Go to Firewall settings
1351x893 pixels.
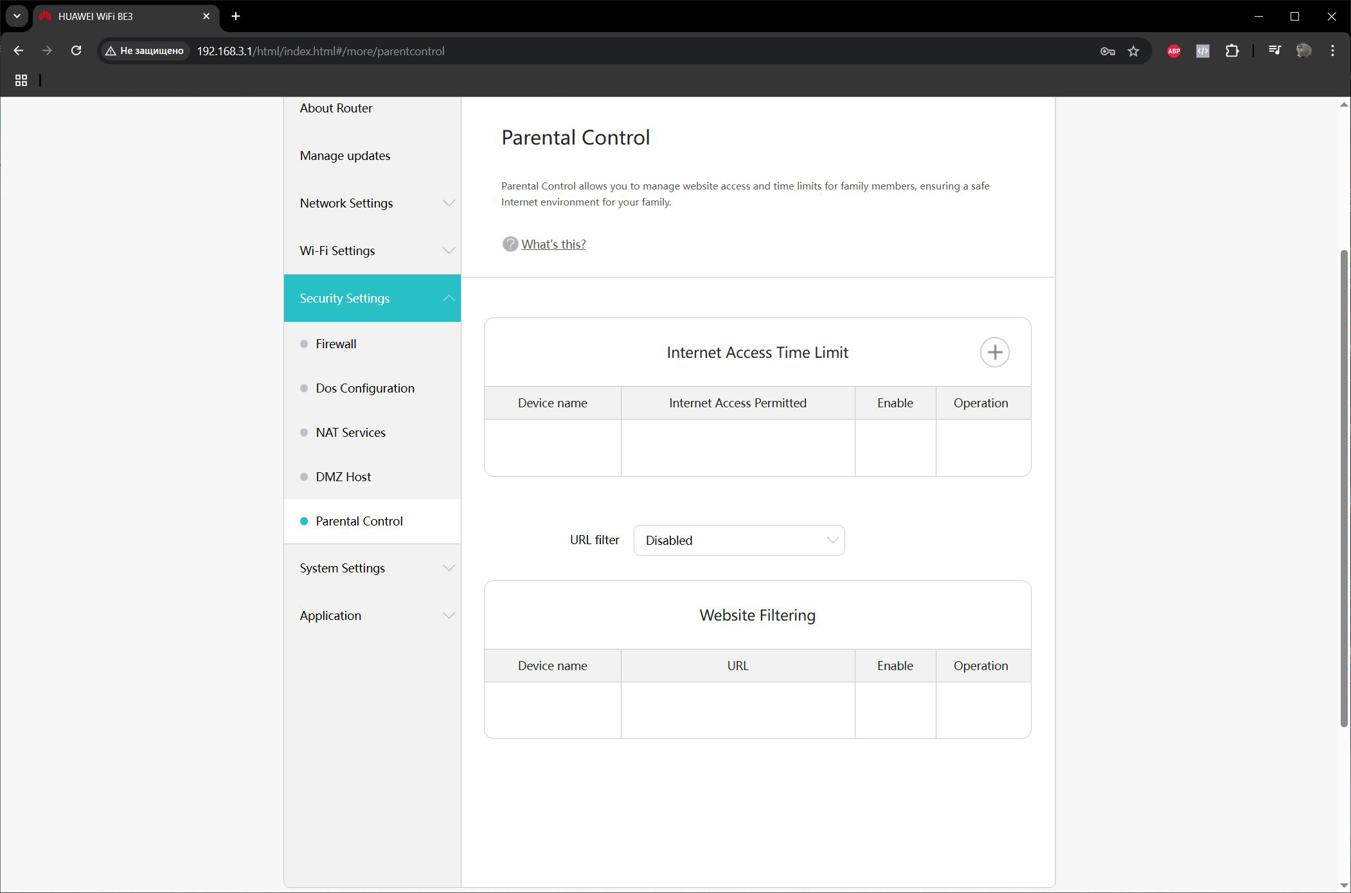[x=336, y=344]
